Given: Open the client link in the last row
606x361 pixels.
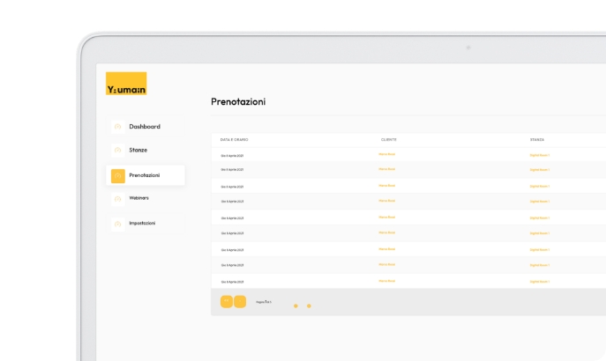Looking at the screenshot, I should pyautogui.click(x=386, y=281).
